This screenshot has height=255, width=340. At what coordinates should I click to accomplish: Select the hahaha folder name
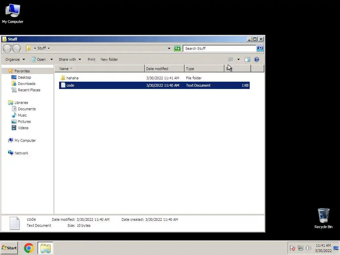click(72, 78)
